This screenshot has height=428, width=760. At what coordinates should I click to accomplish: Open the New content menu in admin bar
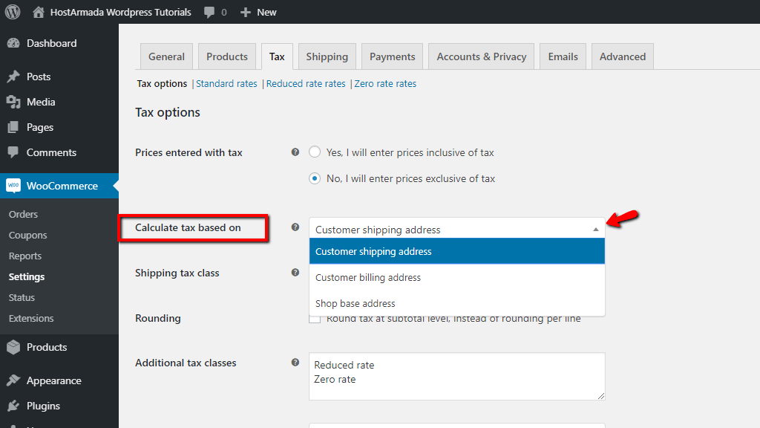258,12
